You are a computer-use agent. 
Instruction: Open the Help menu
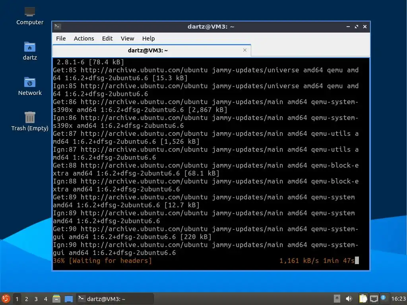click(149, 39)
